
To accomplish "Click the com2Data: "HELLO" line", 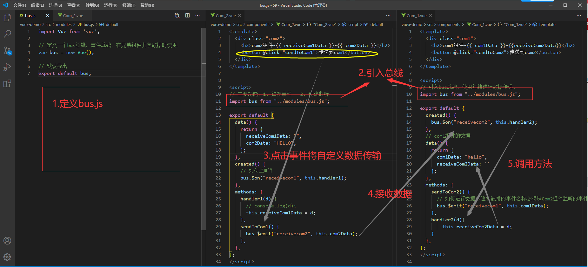I will coord(271,143).
